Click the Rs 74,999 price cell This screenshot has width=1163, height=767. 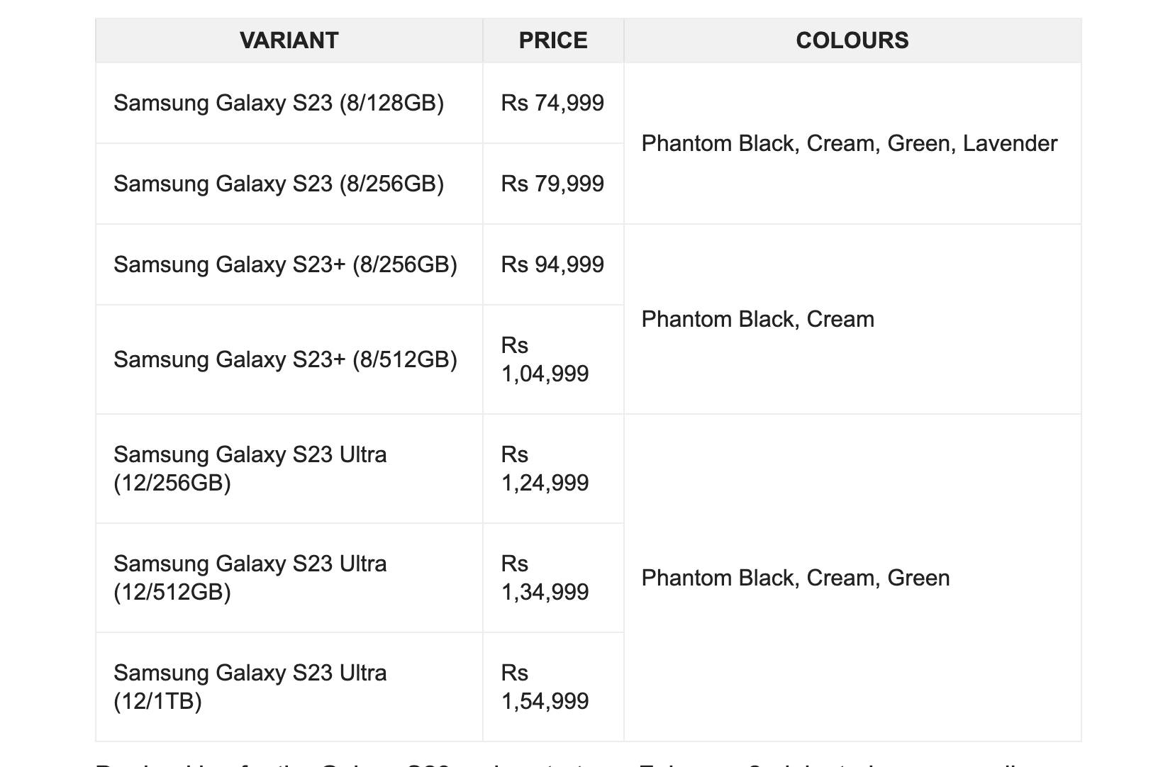point(552,103)
